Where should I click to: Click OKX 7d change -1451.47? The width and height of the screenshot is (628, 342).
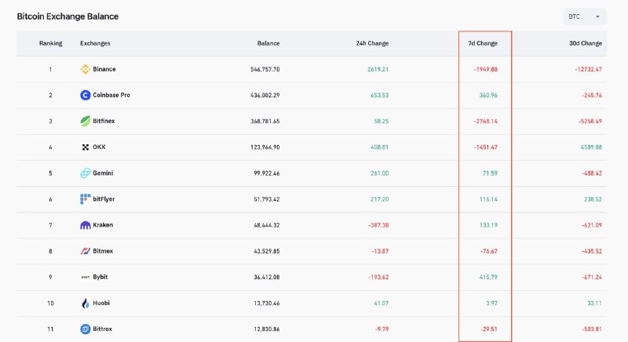point(485,147)
